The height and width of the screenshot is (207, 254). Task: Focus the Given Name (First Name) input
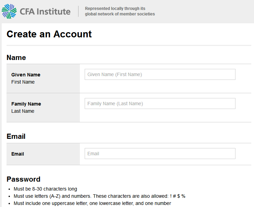(160, 74)
